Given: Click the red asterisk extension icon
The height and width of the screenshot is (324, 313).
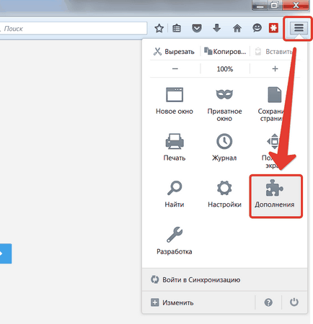Looking at the screenshot, I should tap(273, 28).
